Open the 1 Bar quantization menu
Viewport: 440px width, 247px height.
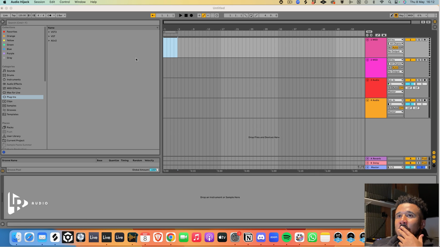click(61, 15)
